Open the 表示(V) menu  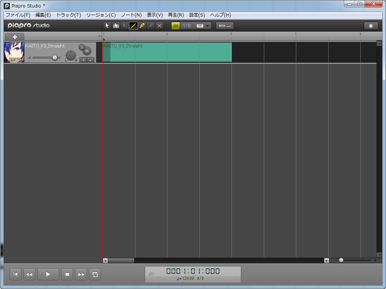pyautogui.click(x=155, y=15)
